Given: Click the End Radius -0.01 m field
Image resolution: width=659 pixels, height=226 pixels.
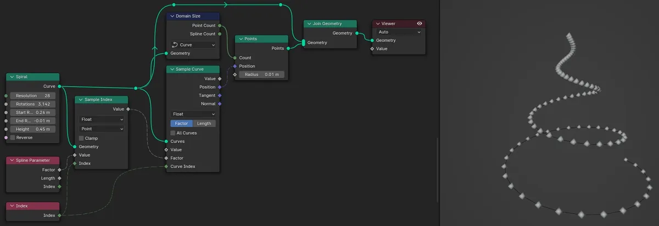Looking at the screenshot, I should 32,121.
